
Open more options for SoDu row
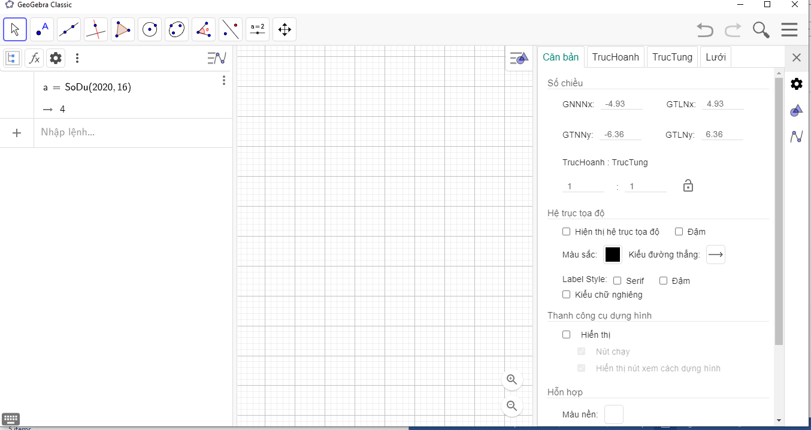coord(223,80)
